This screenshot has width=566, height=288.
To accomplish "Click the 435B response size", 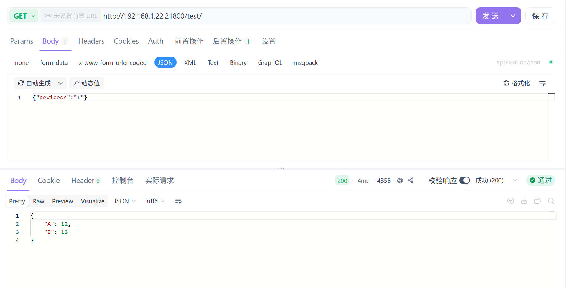I will click(384, 180).
